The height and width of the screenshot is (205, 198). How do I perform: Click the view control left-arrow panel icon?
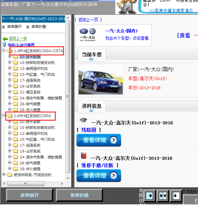coord(176,196)
